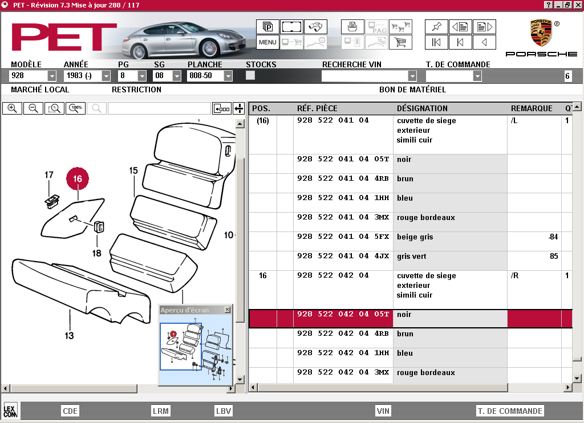This screenshot has height=423, width=584.
Task: Open the MENU button
Action: (267, 42)
